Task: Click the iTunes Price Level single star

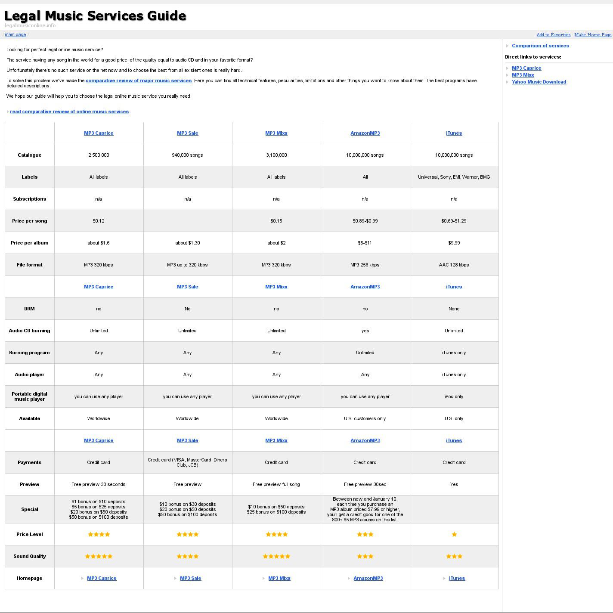Action: point(454,535)
